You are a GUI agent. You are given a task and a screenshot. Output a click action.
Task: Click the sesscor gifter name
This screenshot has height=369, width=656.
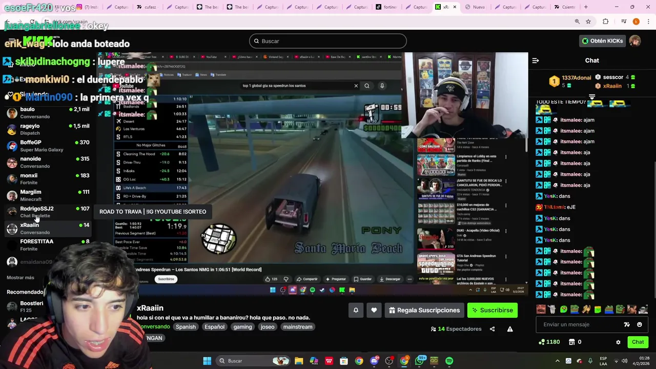[613, 77]
